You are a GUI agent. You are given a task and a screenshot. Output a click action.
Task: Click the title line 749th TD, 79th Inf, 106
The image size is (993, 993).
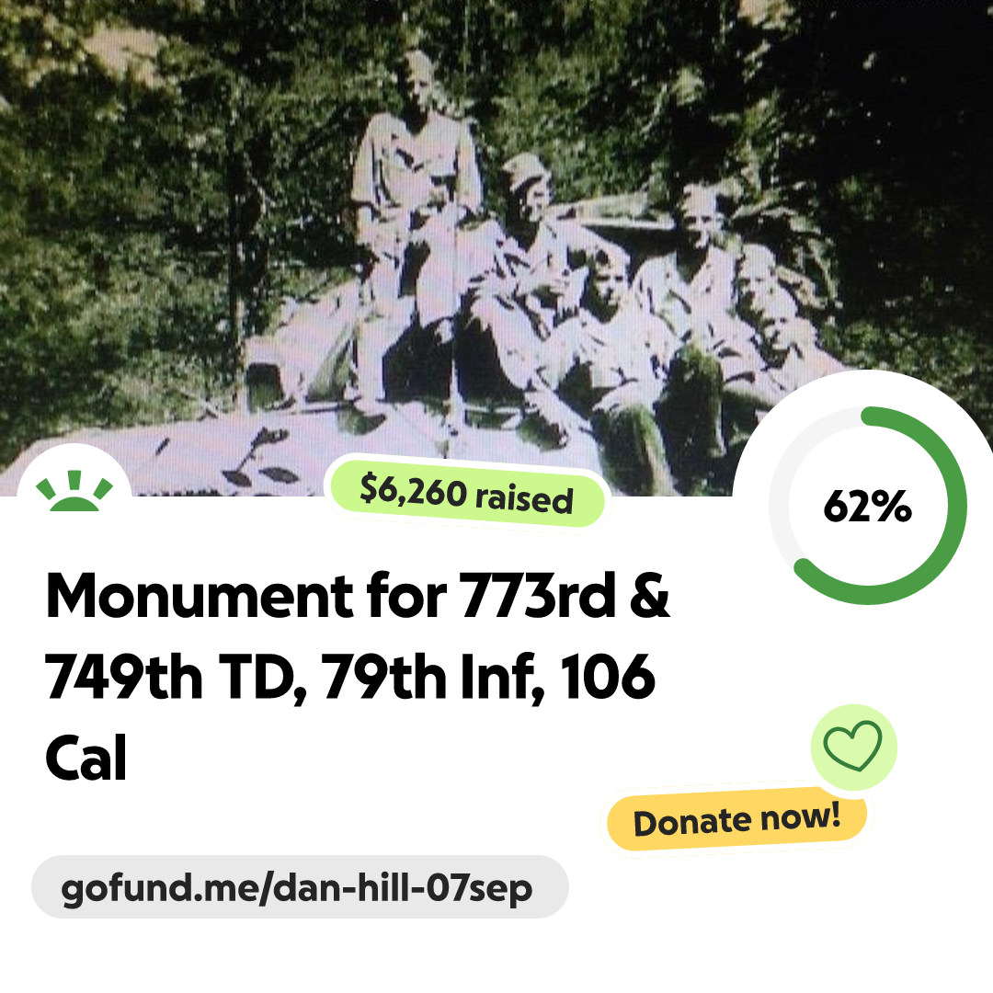coord(350,677)
